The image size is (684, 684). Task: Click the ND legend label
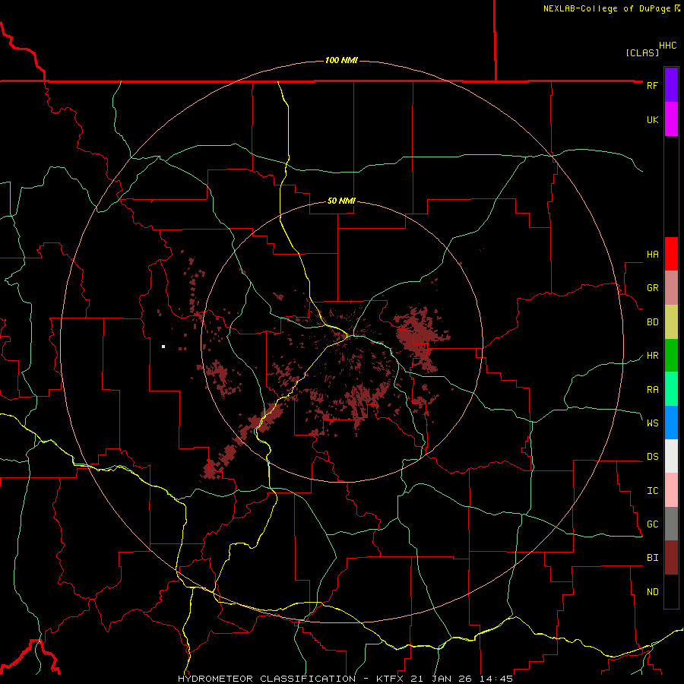pyautogui.click(x=652, y=592)
